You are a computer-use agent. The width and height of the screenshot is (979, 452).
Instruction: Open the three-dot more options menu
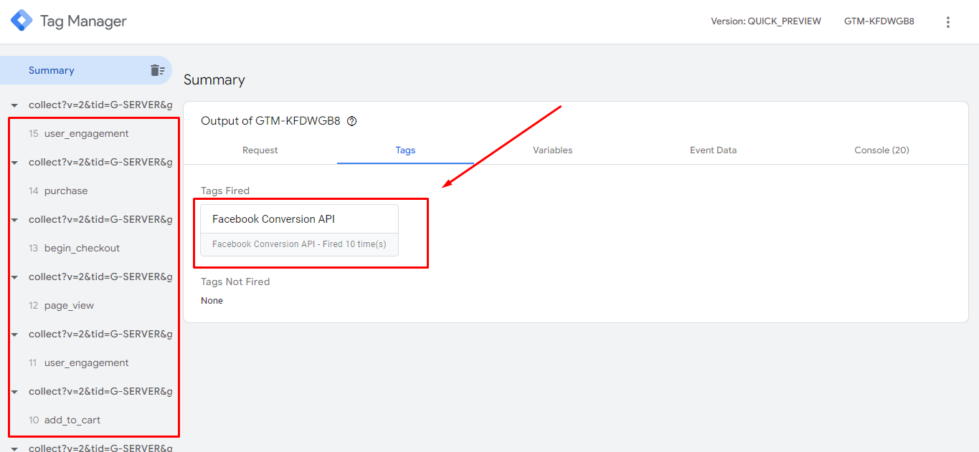(x=948, y=22)
